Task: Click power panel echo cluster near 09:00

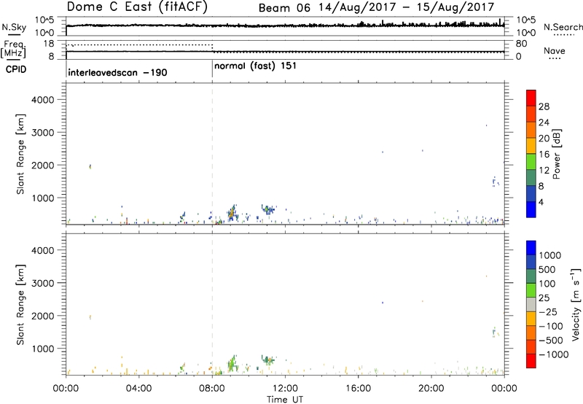Action: pyautogui.click(x=232, y=213)
